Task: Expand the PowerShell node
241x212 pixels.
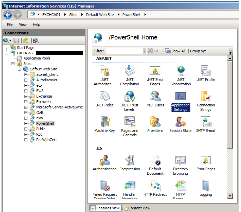Action: tap(26, 124)
